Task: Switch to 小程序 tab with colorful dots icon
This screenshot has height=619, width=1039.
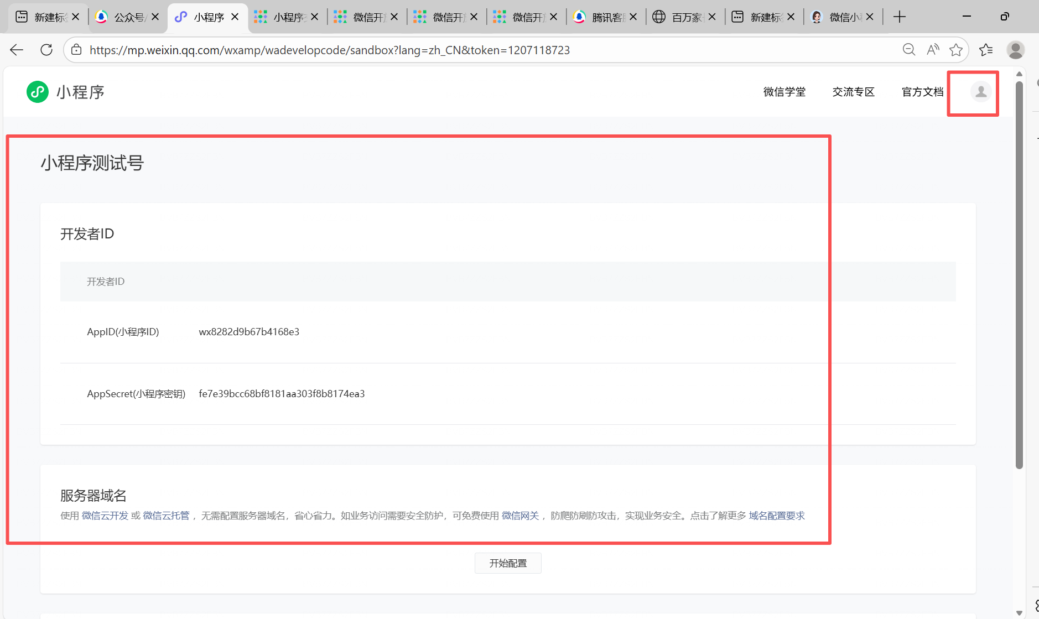Action: click(x=287, y=17)
